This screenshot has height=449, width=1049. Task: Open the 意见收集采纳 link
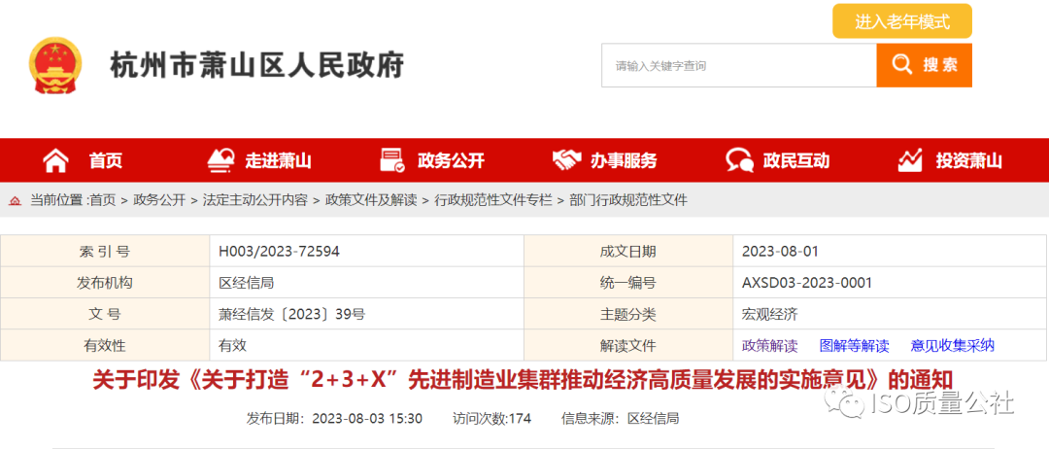click(953, 346)
